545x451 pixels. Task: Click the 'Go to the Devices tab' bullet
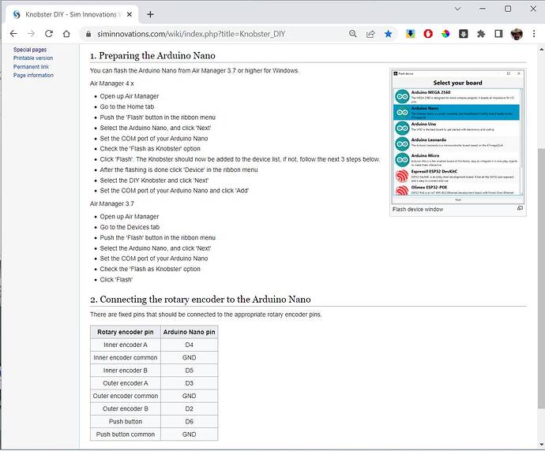(x=130, y=227)
